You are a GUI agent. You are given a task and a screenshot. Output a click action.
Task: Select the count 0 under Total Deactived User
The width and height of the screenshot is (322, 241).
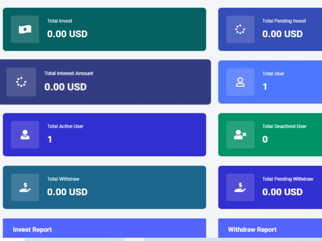click(x=265, y=139)
